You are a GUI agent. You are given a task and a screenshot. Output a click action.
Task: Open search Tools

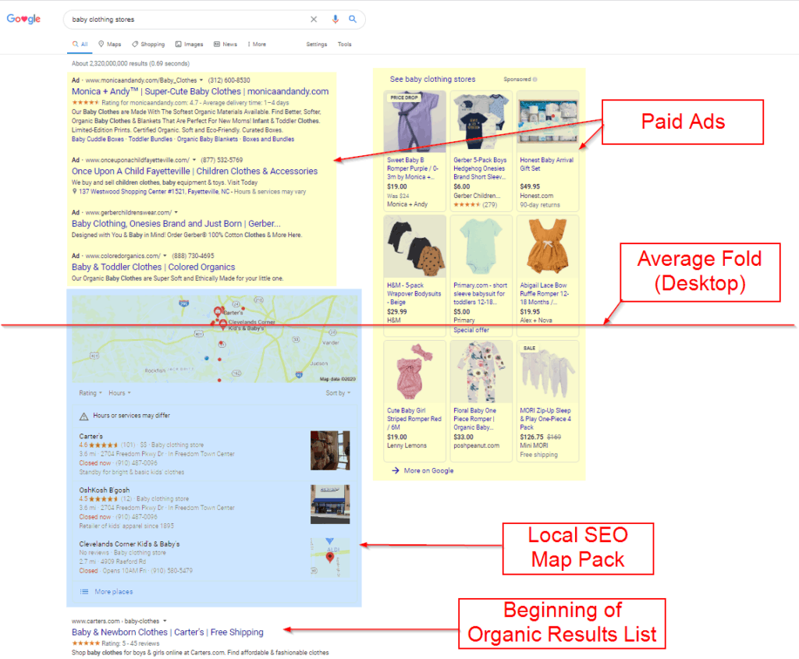(344, 44)
